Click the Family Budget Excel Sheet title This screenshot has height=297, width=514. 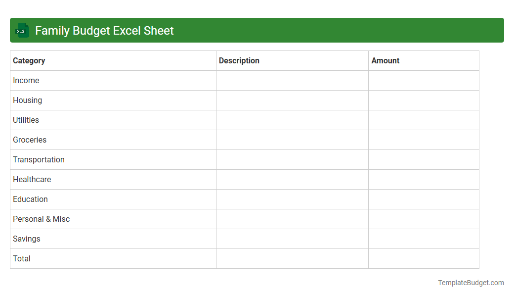point(104,30)
